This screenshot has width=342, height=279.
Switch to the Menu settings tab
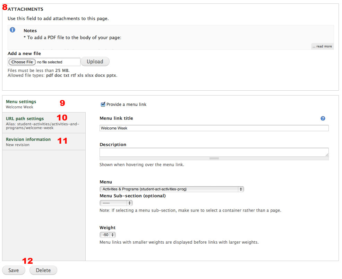[x=21, y=102]
